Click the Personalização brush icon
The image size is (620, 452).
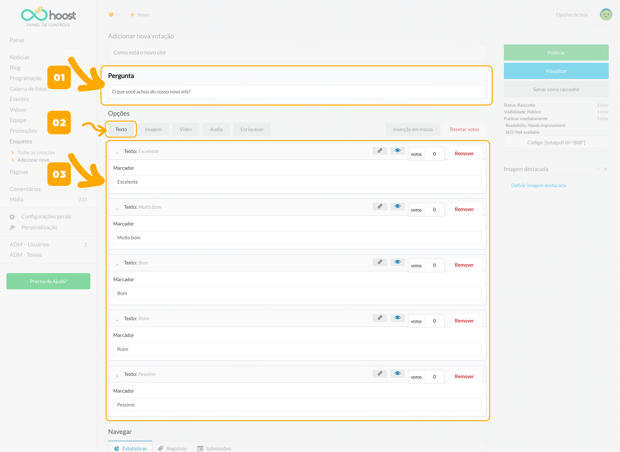(x=12, y=228)
